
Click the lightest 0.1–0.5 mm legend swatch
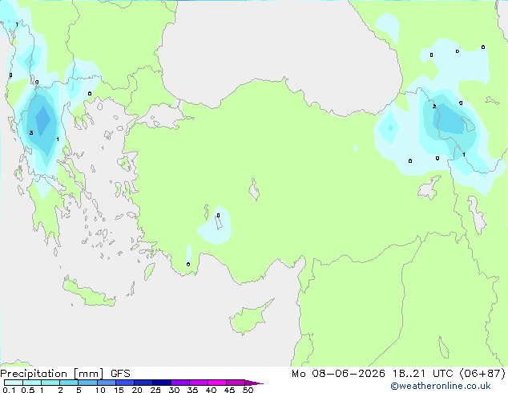(14, 383)
